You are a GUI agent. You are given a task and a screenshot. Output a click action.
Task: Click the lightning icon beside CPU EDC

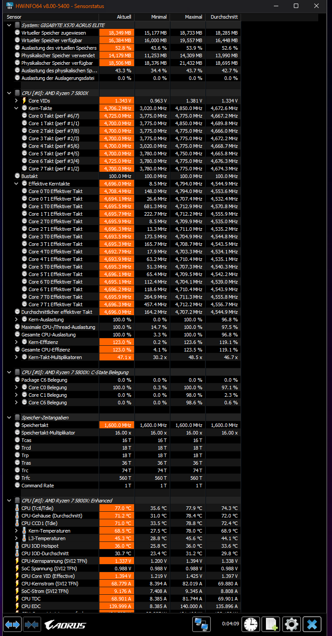tap(17, 606)
